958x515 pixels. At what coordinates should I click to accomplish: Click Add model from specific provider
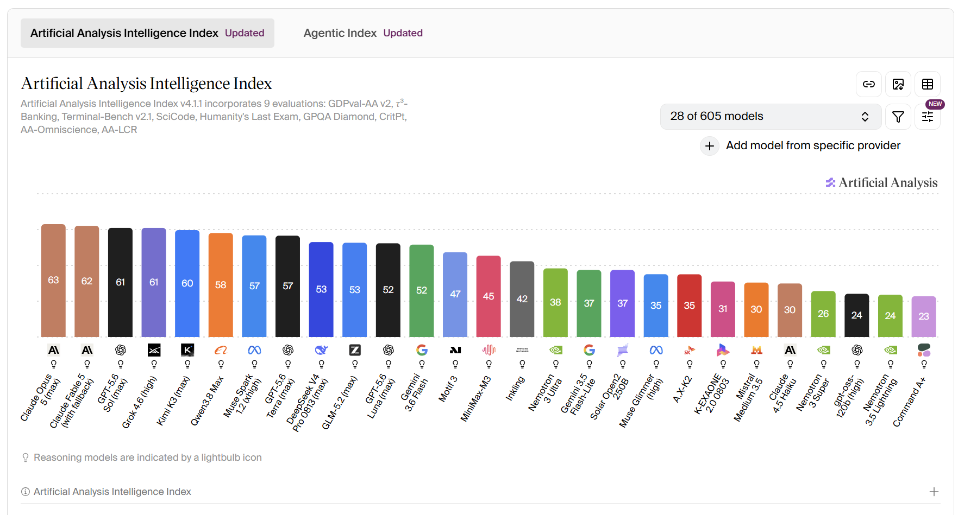tap(813, 145)
